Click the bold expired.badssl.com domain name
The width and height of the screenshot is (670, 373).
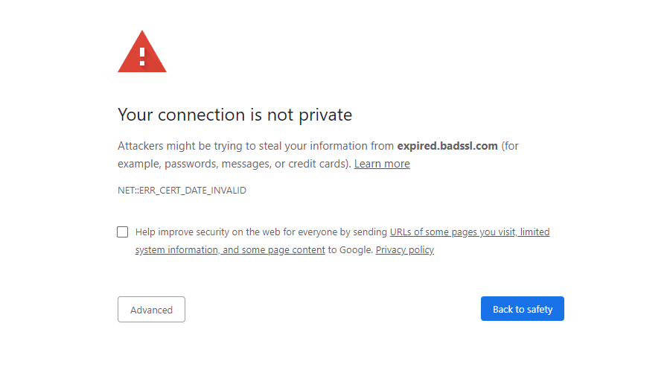[447, 146]
